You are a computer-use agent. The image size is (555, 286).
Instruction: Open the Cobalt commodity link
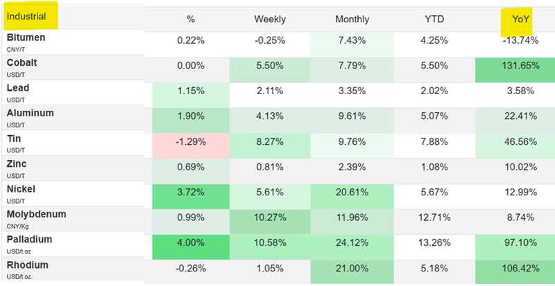[x=22, y=62]
